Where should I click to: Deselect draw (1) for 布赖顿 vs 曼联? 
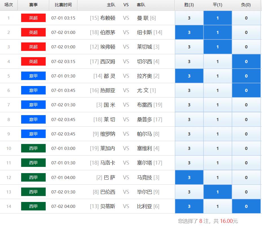coord(217,18)
